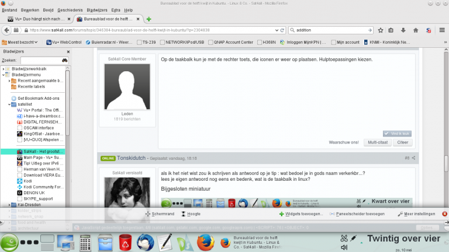Click the Firefox home icon in toolbar
Image resolution: width=449 pixels, height=252 pixels.
(416, 30)
